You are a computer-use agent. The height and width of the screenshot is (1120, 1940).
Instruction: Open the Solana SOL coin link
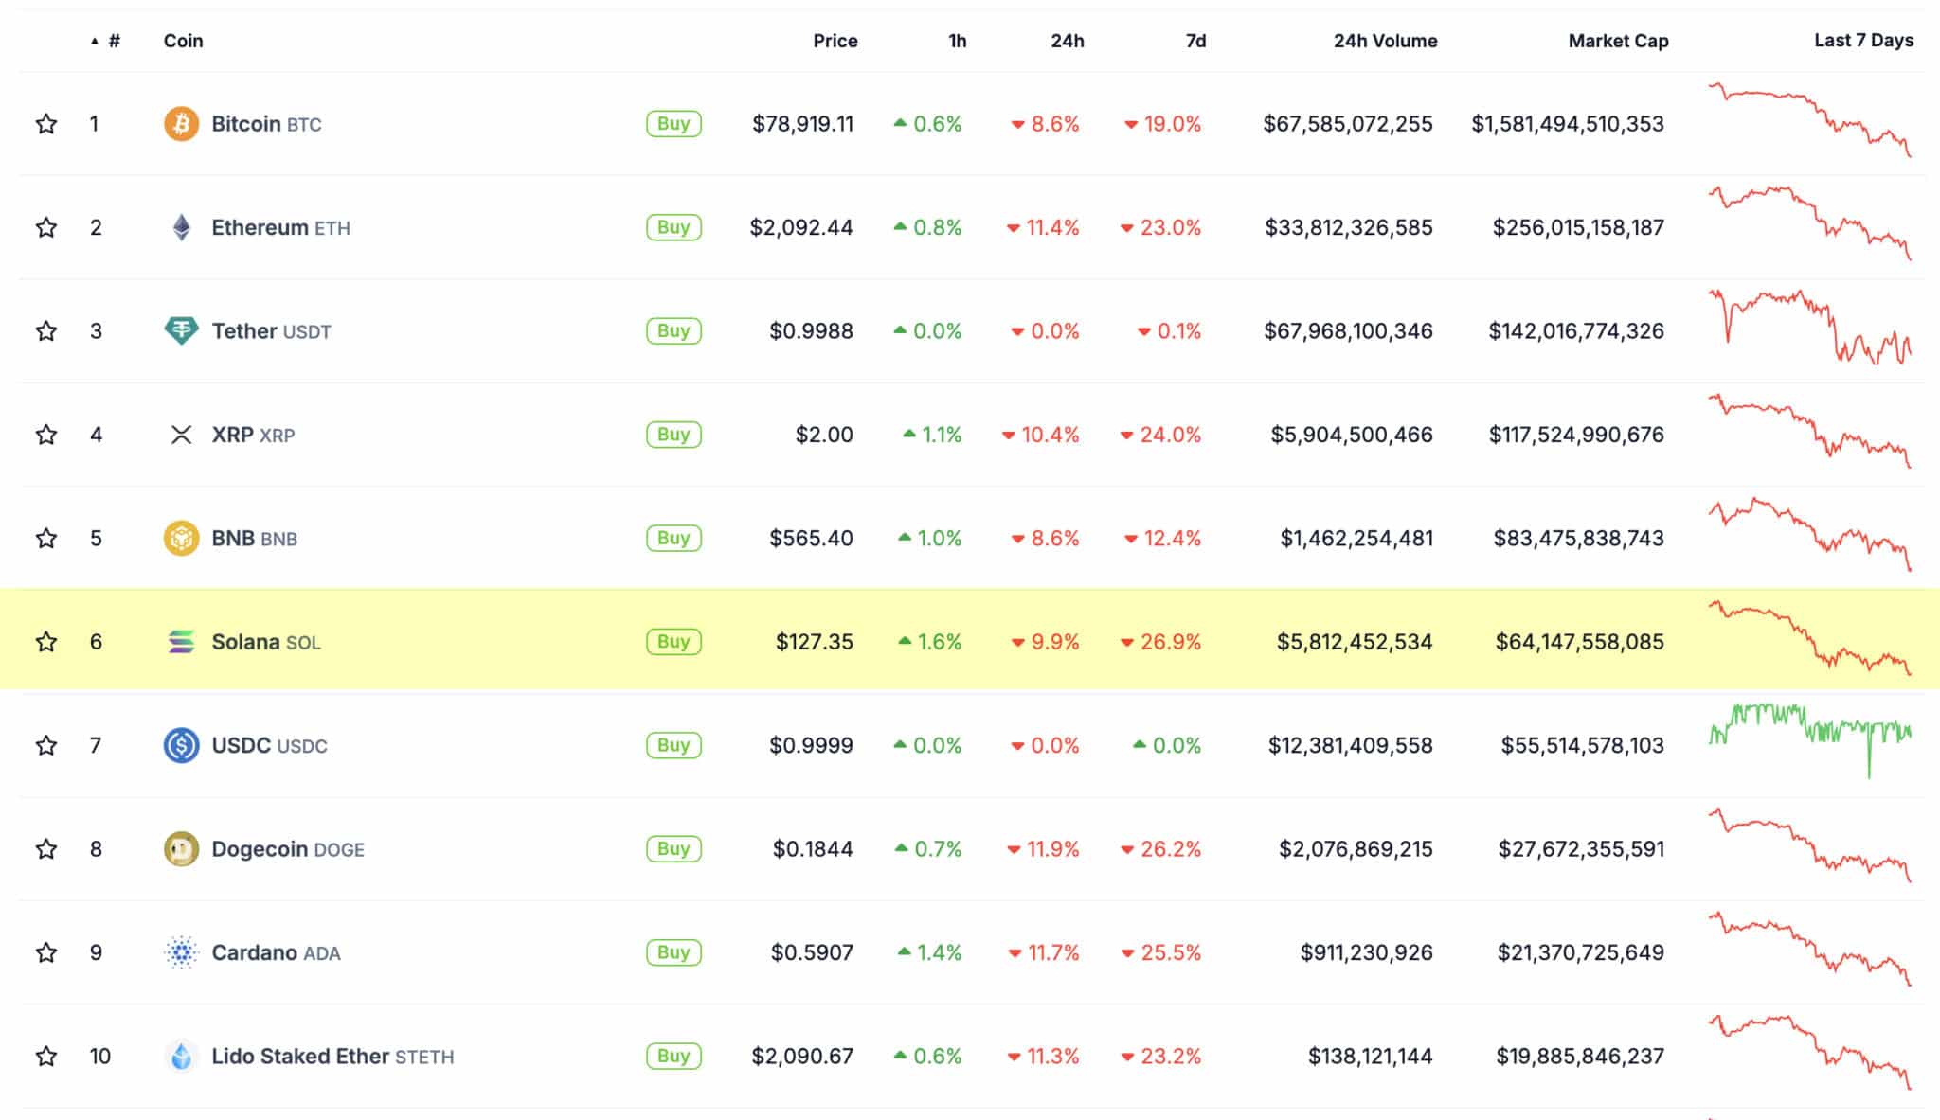click(266, 642)
